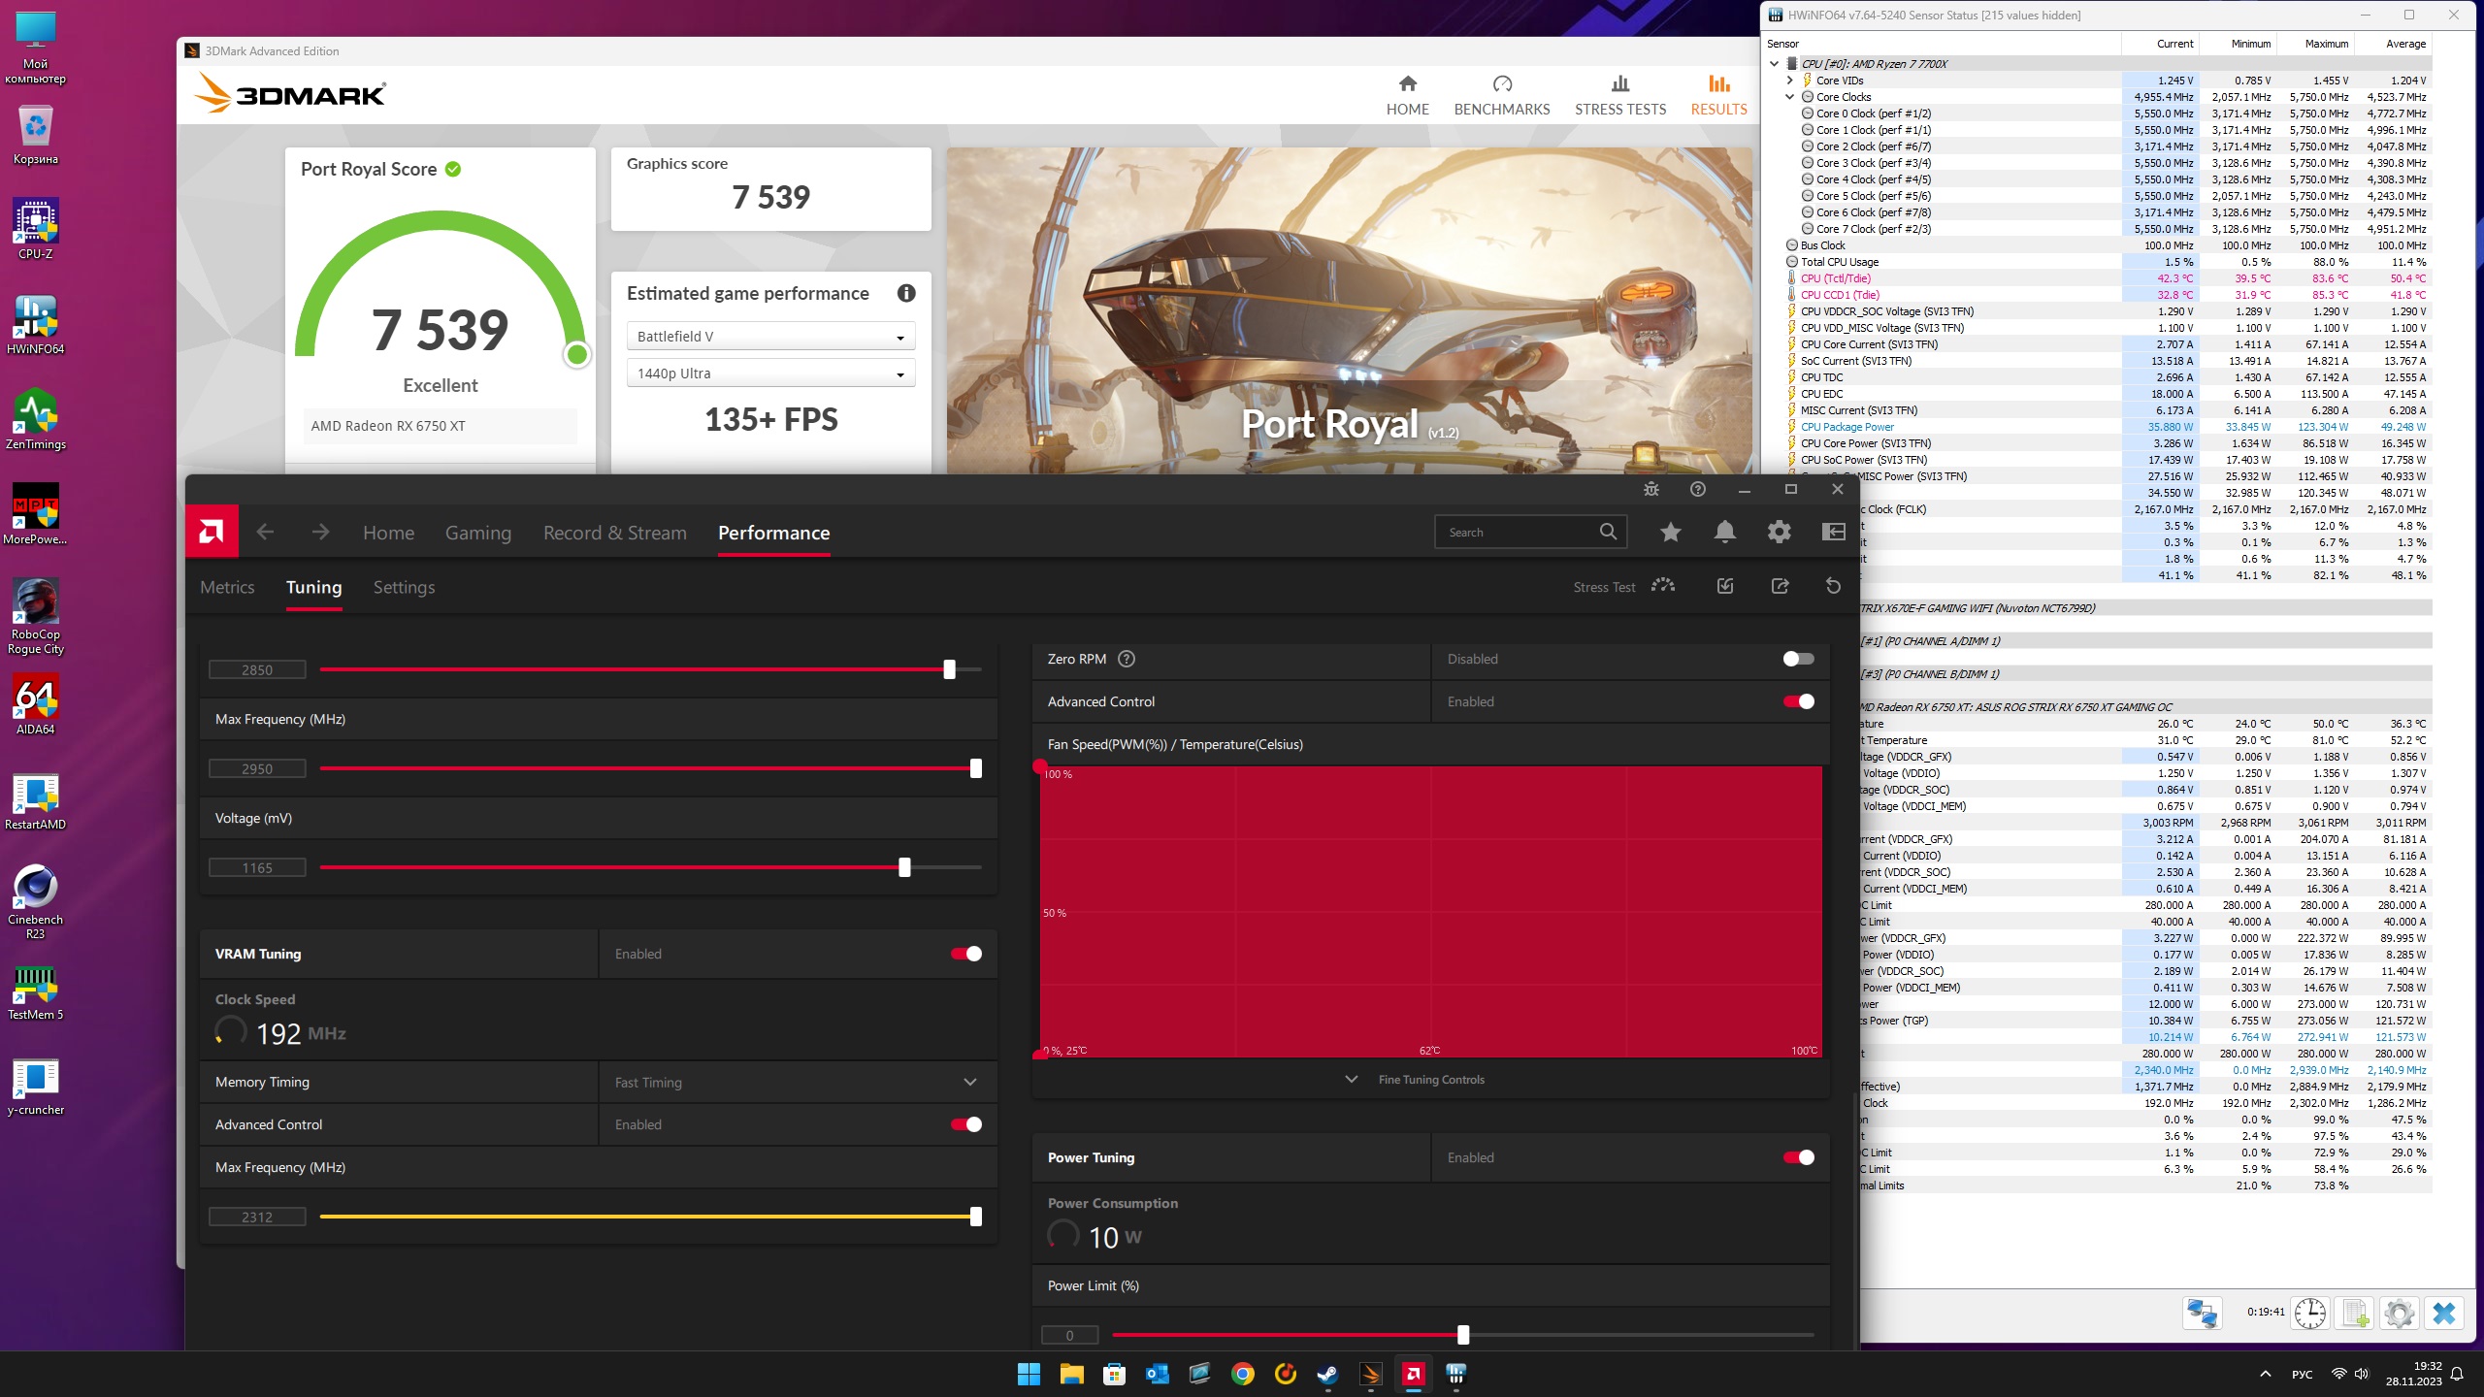This screenshot has height=1397, width=2484.
Task: Open the Gaming tab in AMD Software
Action: coord(477,533)
